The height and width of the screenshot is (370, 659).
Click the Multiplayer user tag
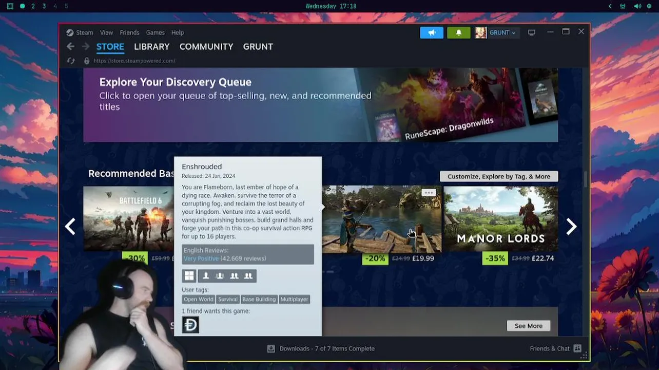pos(294,299)
